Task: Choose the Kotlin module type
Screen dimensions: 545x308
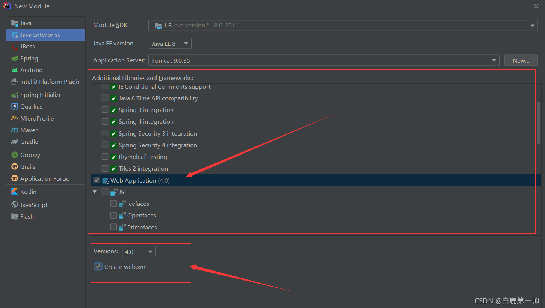Action: [x=46, y=192]
